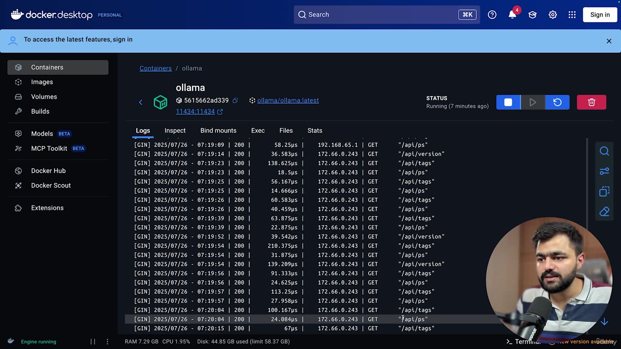Switch to the Stats tab

click(315, 130)
